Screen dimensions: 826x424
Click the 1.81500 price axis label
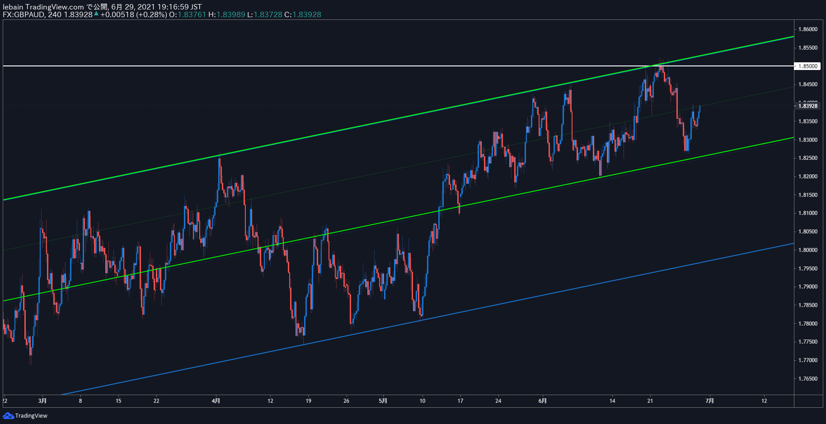[808, 195]
